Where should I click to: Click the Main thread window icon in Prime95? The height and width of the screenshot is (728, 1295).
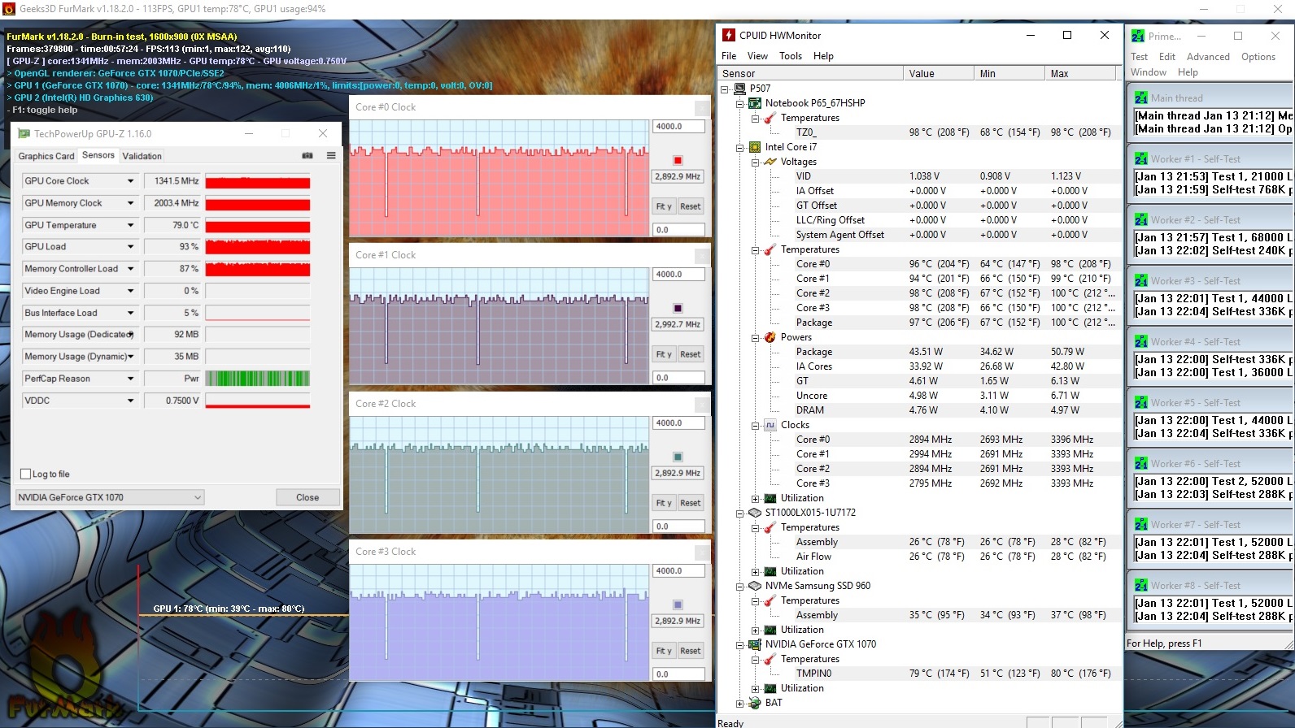(x=1141, y=97)
